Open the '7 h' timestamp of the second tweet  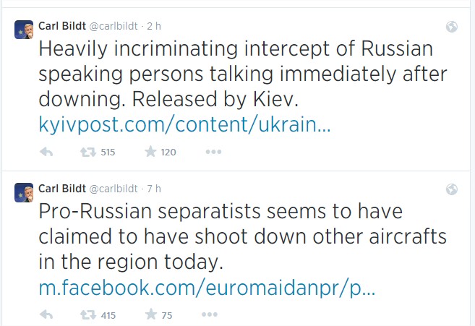(154, 189)
